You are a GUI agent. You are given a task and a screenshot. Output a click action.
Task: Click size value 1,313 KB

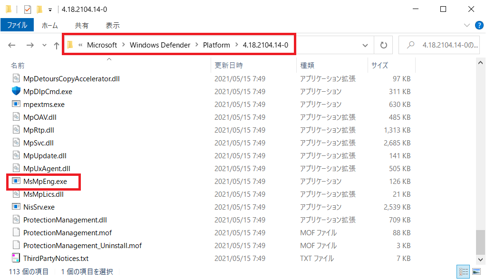(397, 130)
